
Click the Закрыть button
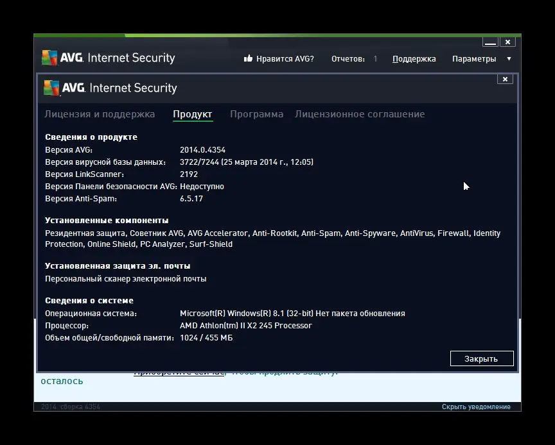(482, 358)
